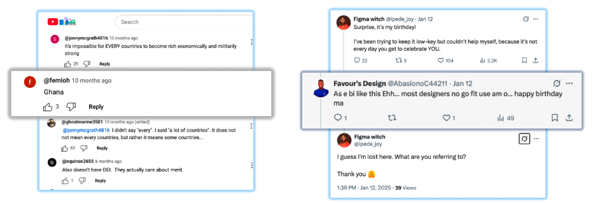Like Figma witch's birthday tweet with 104 likes
The height and width of the screenshot is (203, 596).
[x=441, y=60]
